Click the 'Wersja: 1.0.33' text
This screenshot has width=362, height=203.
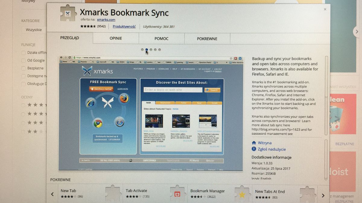pos(262,163)
